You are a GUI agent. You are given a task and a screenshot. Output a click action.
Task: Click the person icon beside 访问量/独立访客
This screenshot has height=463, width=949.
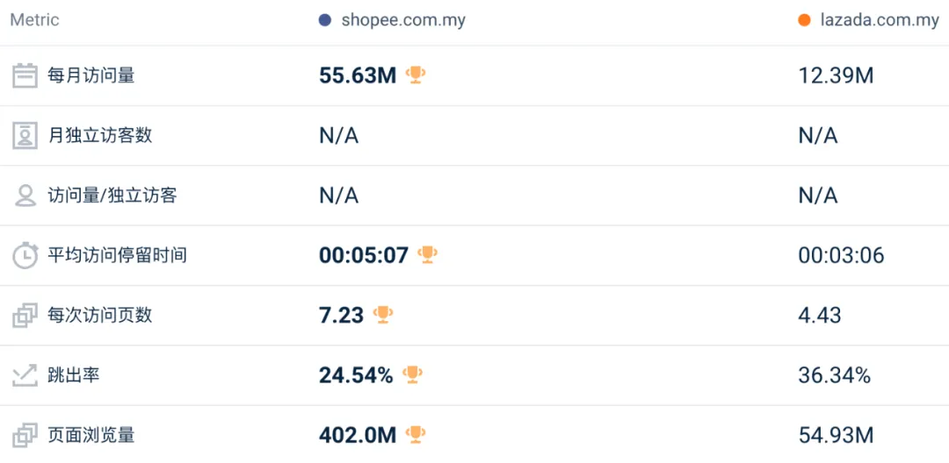[x=25, y=196]
